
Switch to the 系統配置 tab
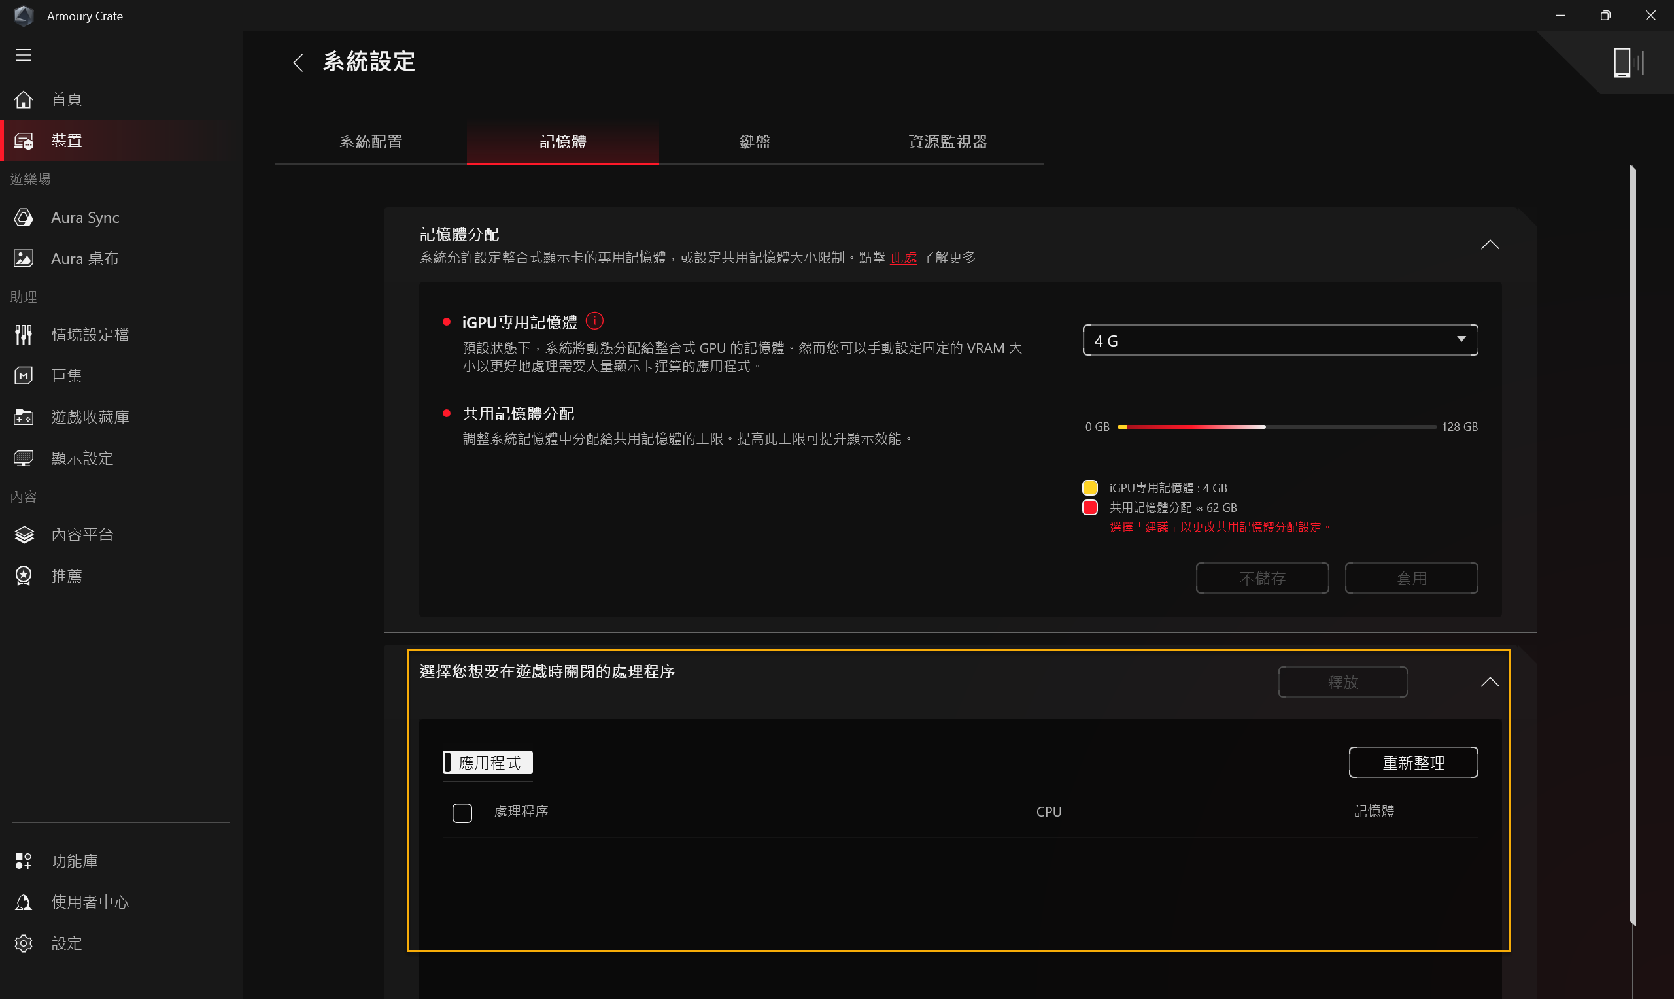371,142
